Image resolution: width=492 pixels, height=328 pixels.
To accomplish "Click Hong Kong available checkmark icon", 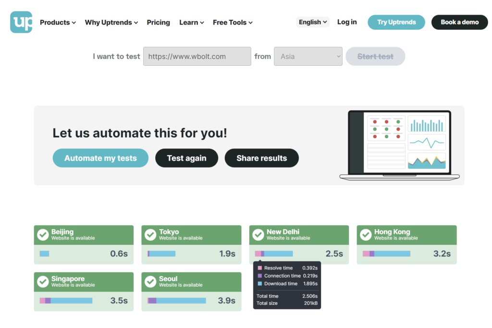I will (366, 234).
